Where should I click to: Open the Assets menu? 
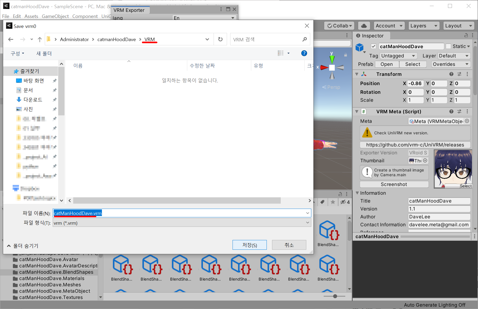coord(31,16)
